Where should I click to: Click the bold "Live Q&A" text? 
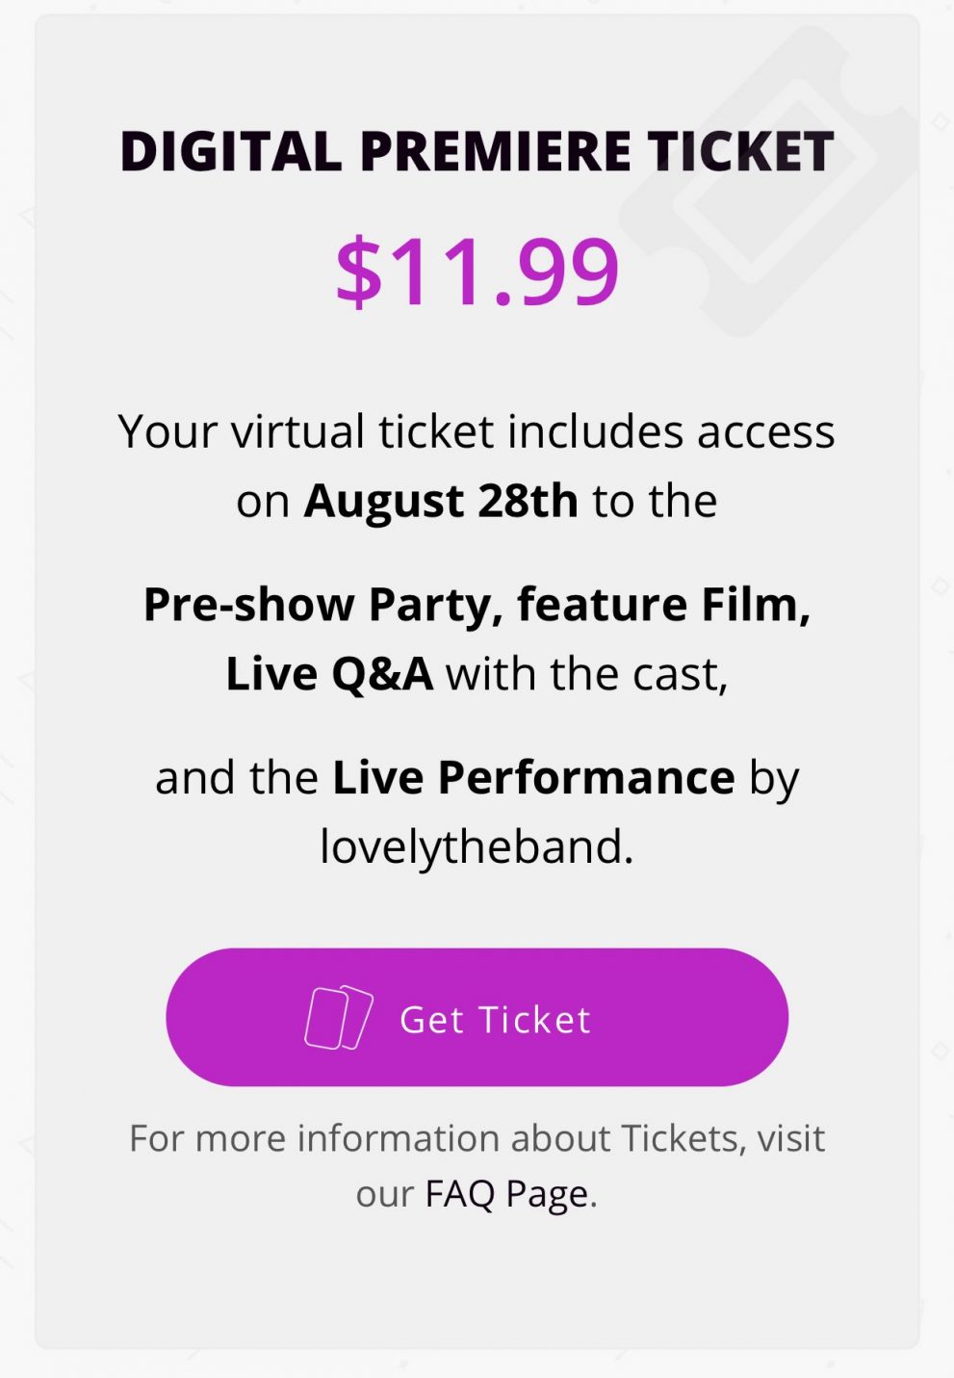tap(328, 674)
